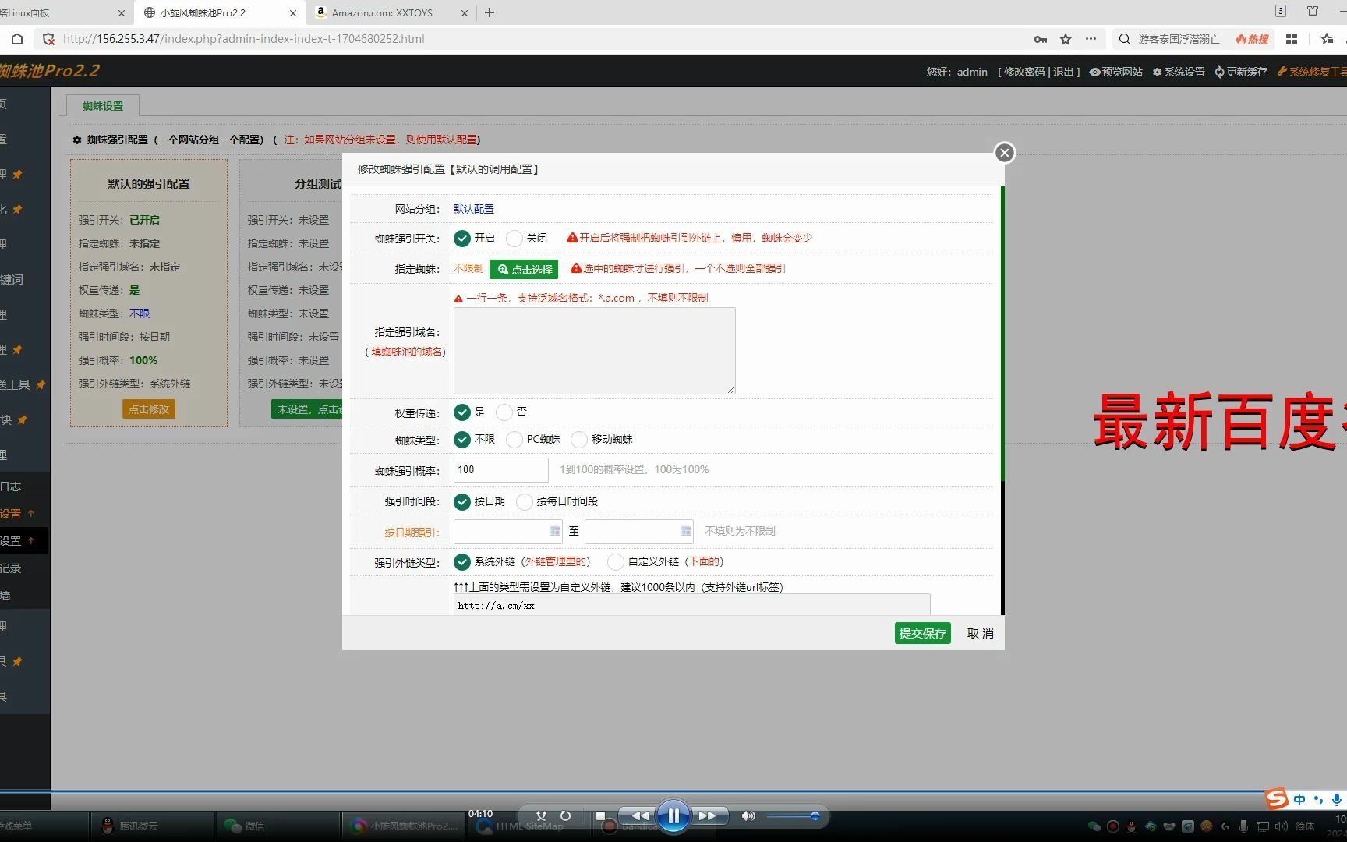Image resolution: width=1347 pixels, height=842 pixels.
Task: Set 蜘蛛强引开关 to 开启
Action: click(x=462, y=239)
